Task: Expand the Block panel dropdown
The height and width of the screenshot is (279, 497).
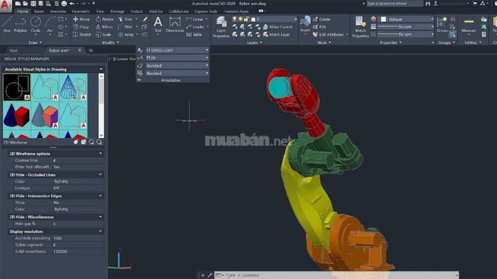Action: (x=324, y=42)
